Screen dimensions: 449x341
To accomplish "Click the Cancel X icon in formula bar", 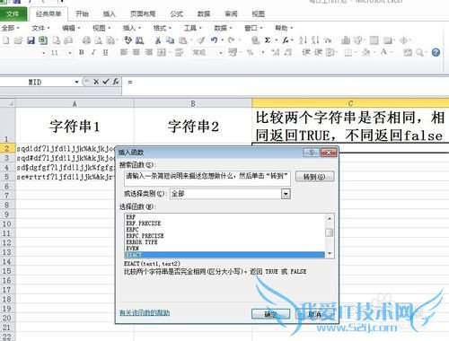I will point(96,82).
